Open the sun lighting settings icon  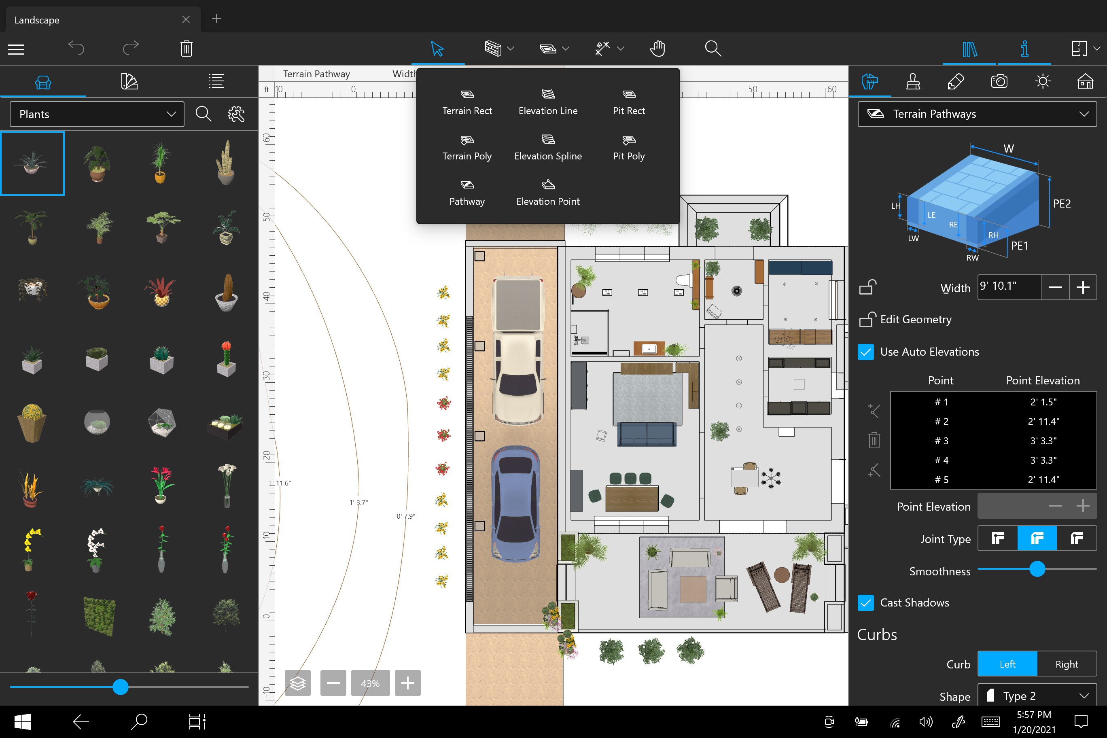(x=1043, y=81)
